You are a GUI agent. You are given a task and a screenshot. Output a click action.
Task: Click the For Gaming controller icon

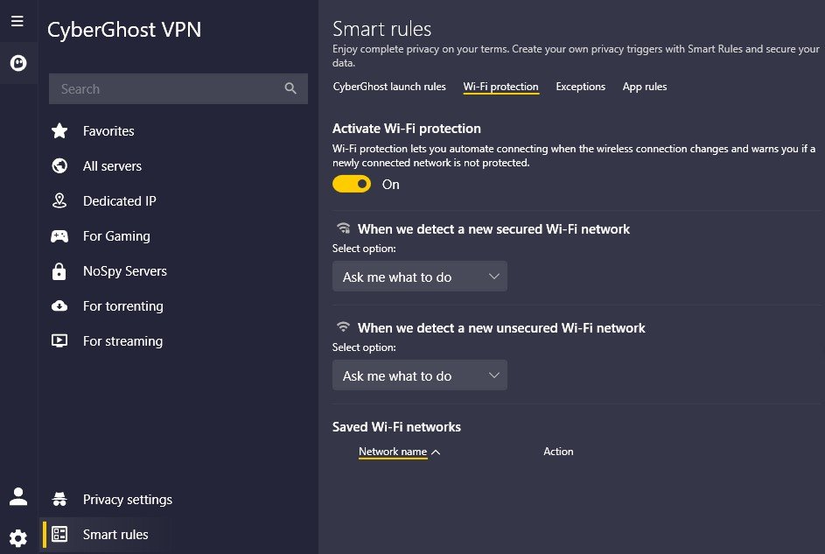tap(59, 236)
